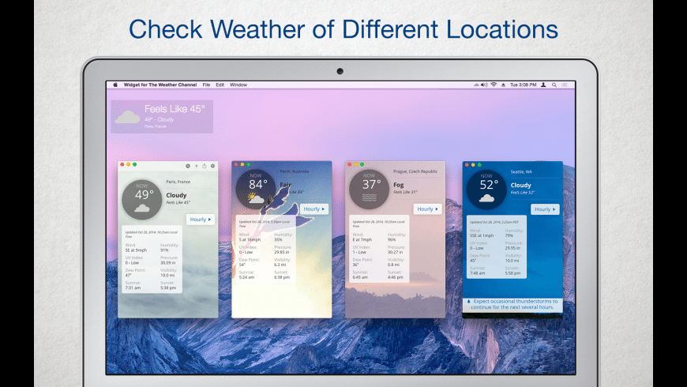The width and height of the screenshot is (687, 387).
Task: Click the Cloudy condition text in Paris window
Action: [176, 195]
